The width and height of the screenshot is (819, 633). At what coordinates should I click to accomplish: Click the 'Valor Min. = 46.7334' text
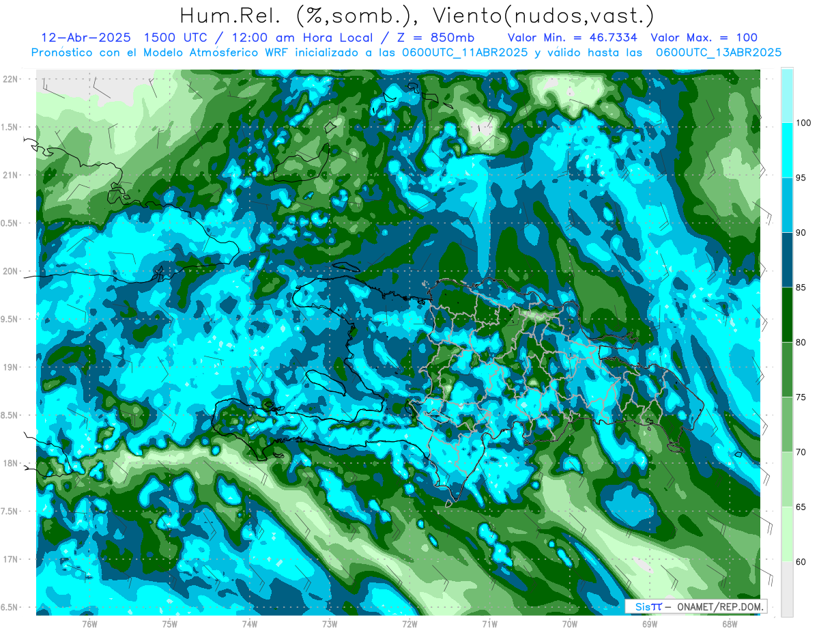573,38
